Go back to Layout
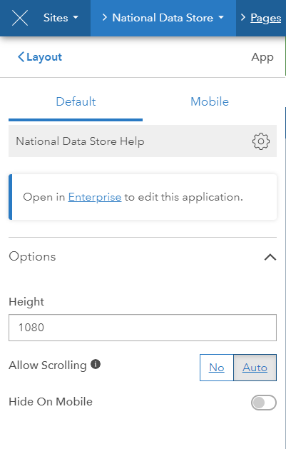The image size is (286, 449). tap(40, 56)
